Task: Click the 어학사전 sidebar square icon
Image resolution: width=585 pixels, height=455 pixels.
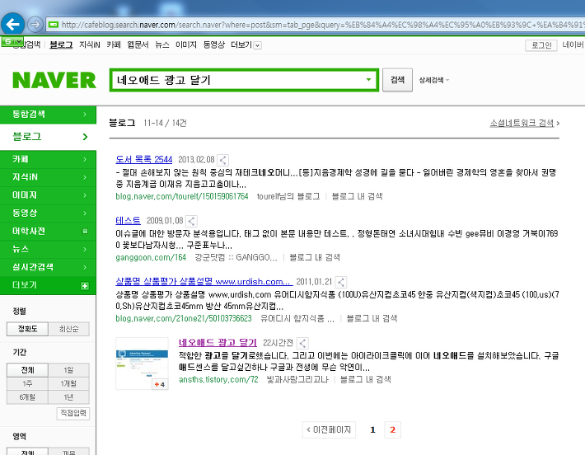Action: point(85,231)
